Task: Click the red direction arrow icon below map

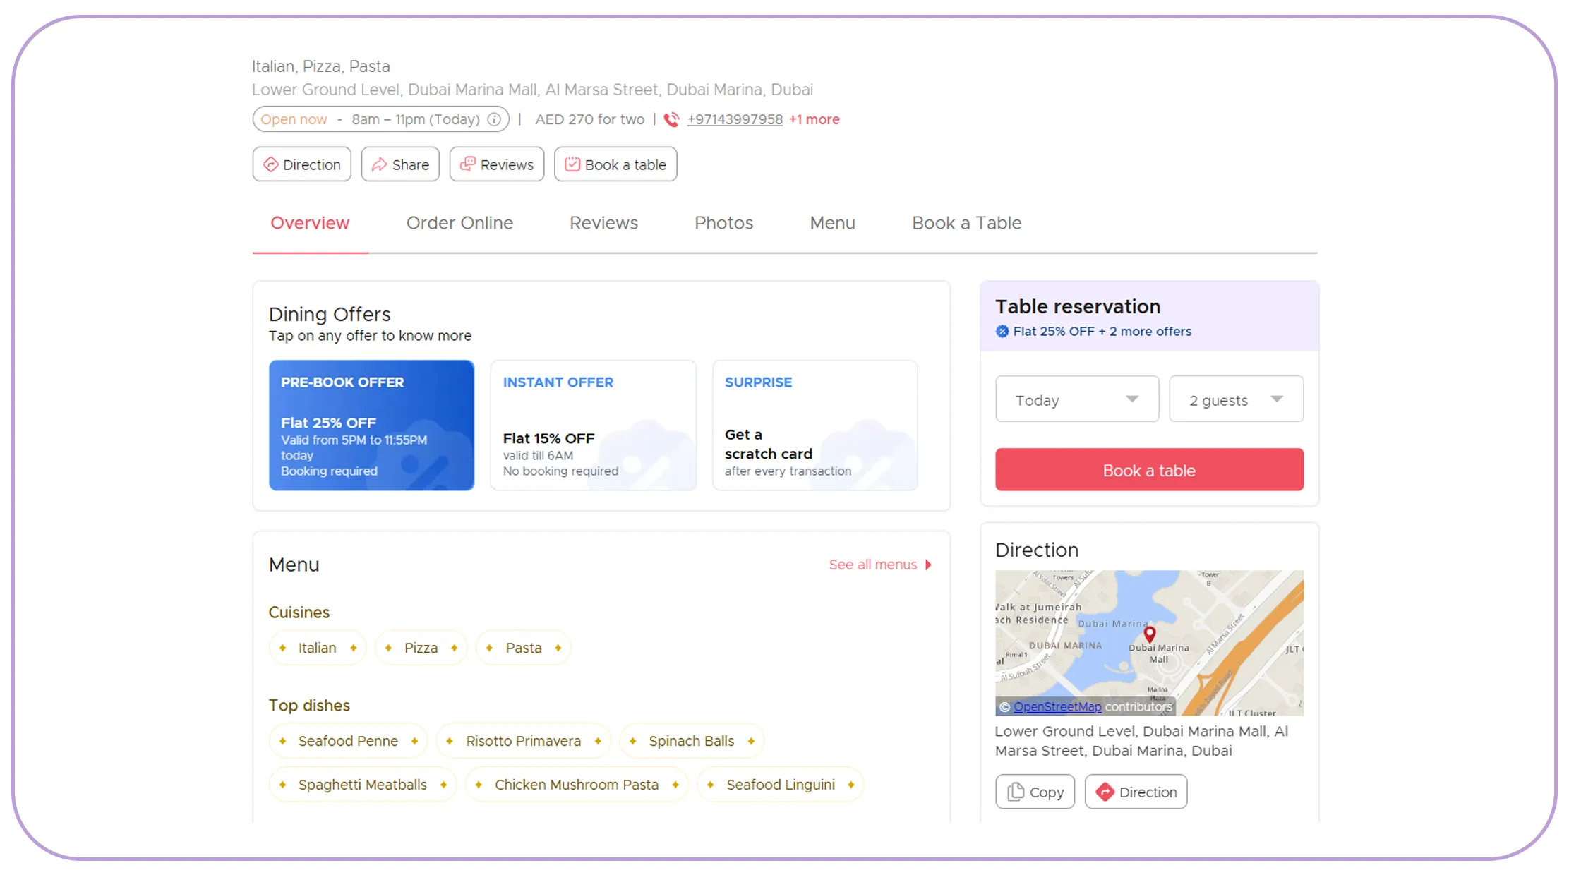Action: point(1105,792)
